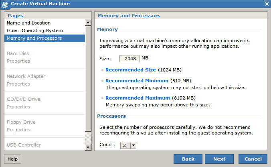Select the CD/DVD Drive page entry
Image resolution: width=271 pixels, height=167 pixels.
[x=24, y=99]
